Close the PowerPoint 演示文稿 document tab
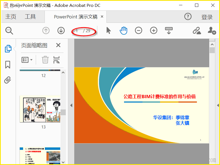This screenshot has height=165, width=220. (x=102, y=16)
